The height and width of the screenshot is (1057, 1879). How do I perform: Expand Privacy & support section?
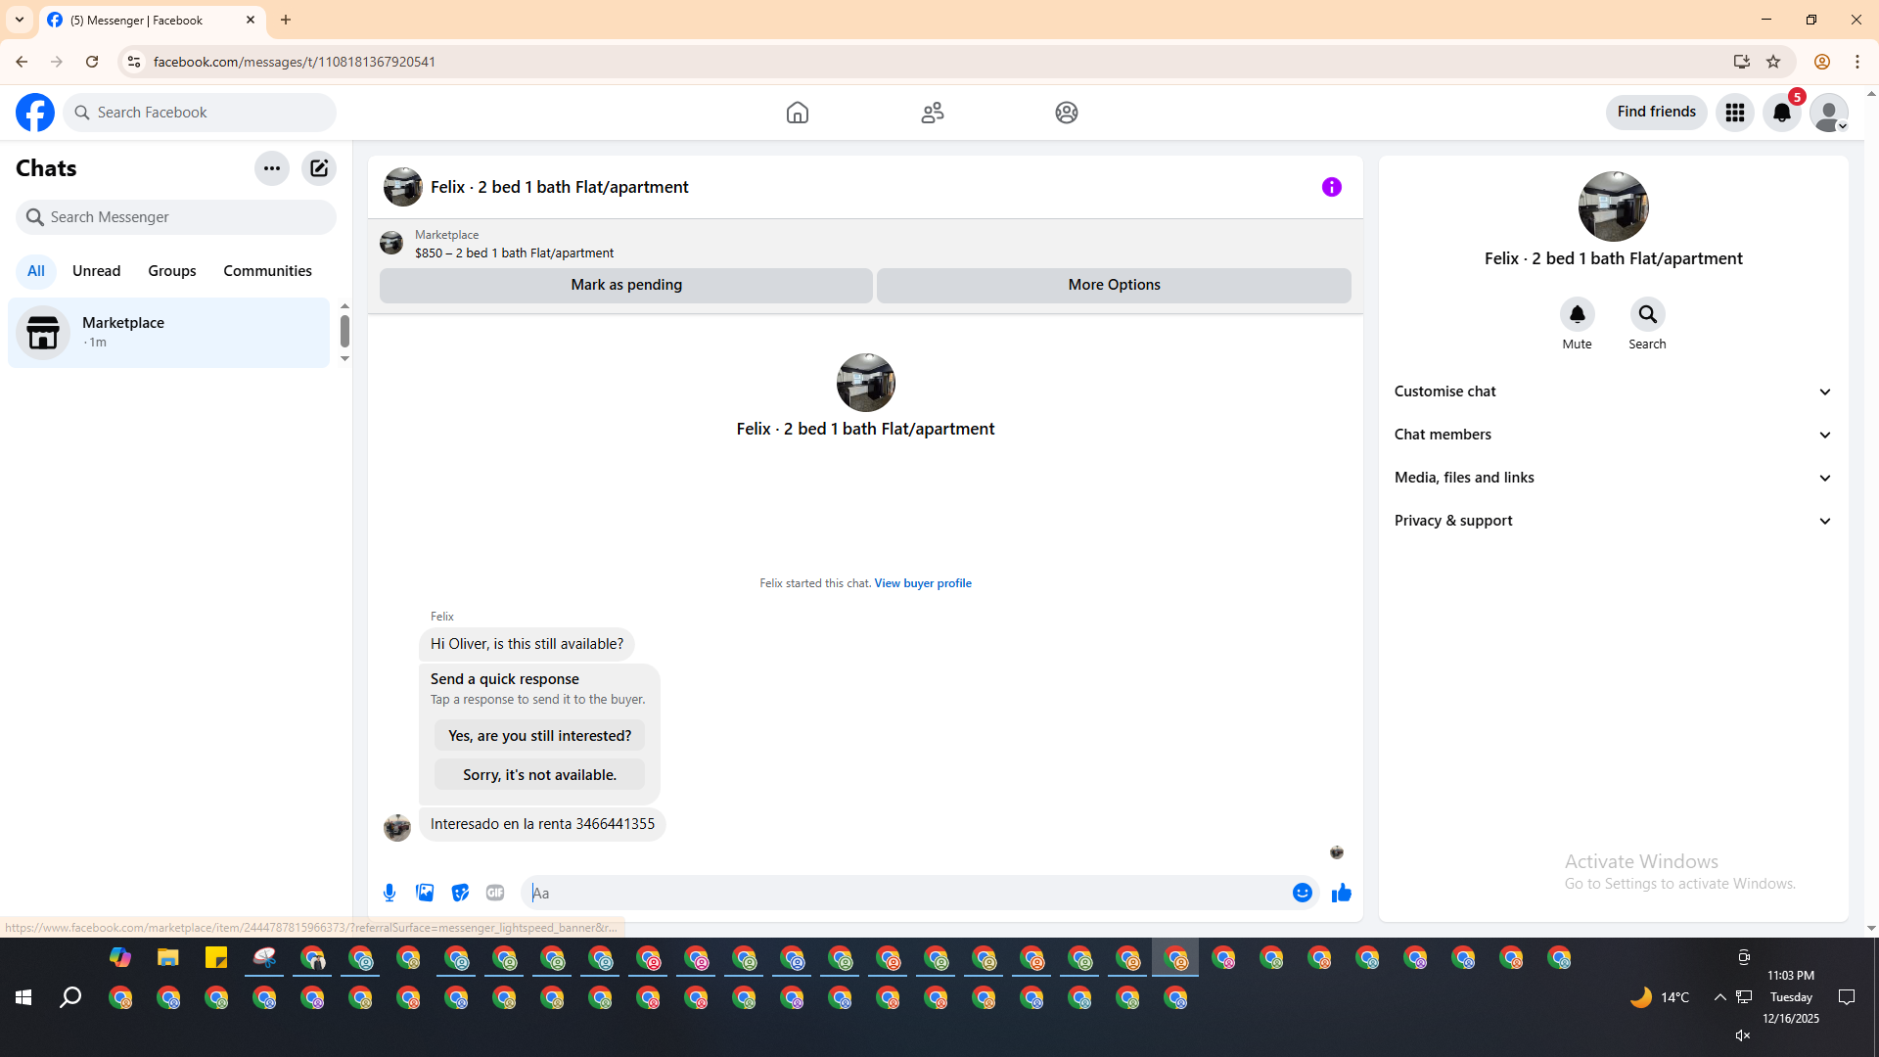click(x=1614, y=521)
